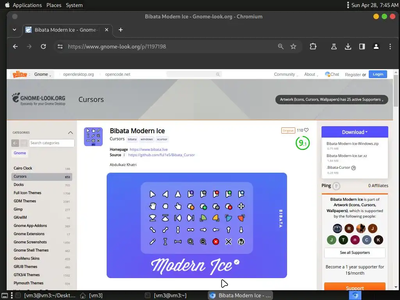Click the heart icon next to 110
This screenshot has width=400, height=300.
pos(306,130)
